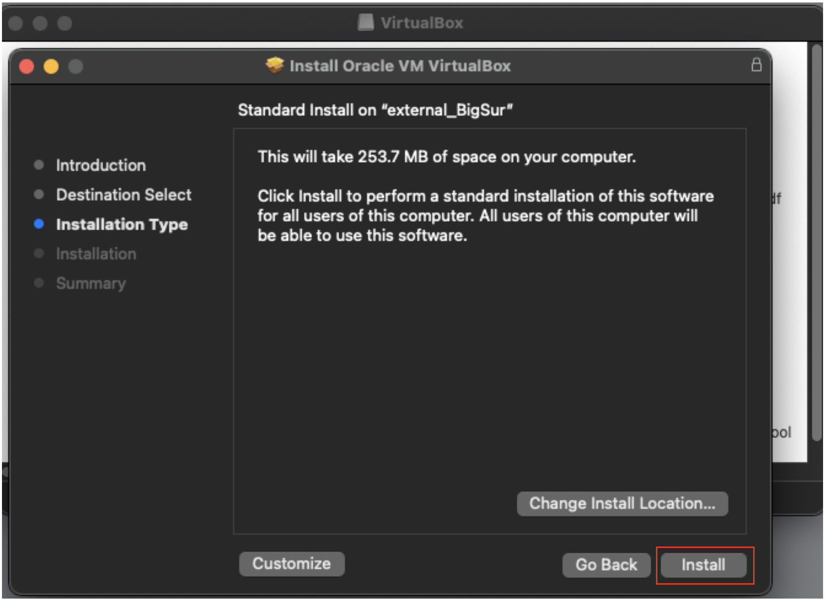Close the installer window with red button
The image size is (828, 606).
click(27, 66)
